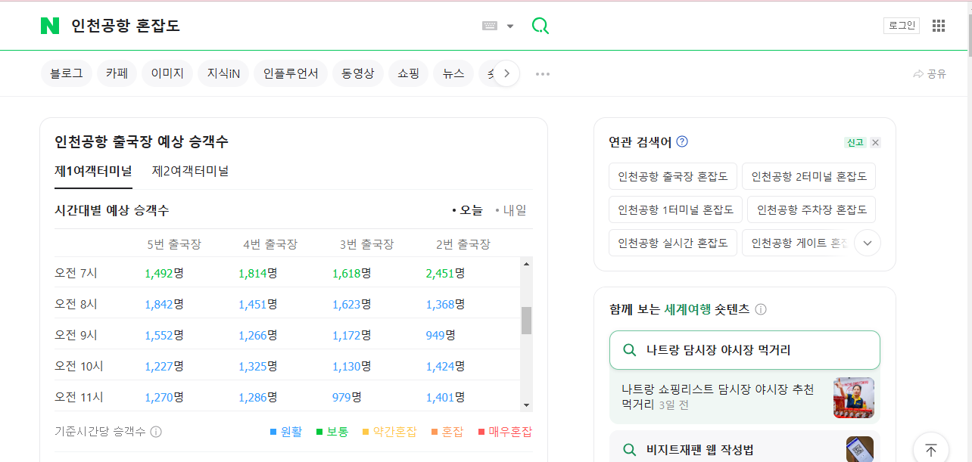Open help via the question mark beside 연관 검색어
Image resolution: width=972 pixels, height=462 pixels.
682,141
